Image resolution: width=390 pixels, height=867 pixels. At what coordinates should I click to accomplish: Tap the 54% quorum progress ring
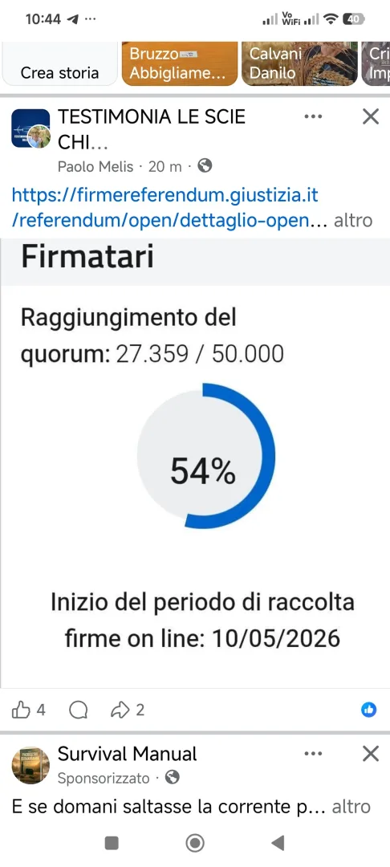pos(205,456)
